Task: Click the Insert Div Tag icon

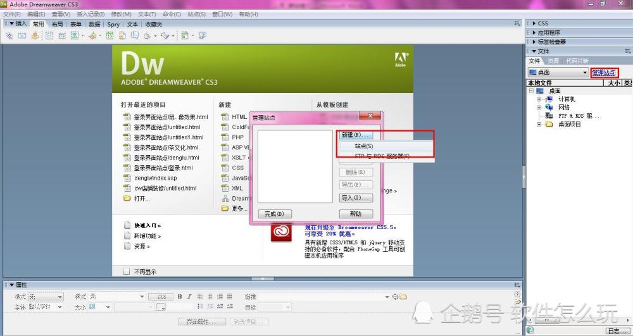Action: point(62,36)
